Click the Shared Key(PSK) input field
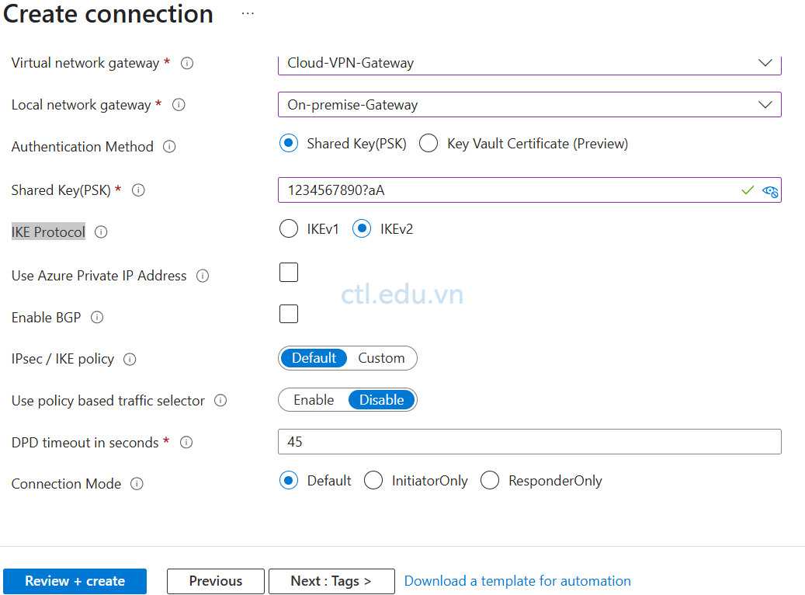805x595 pixels. point(530,190)
